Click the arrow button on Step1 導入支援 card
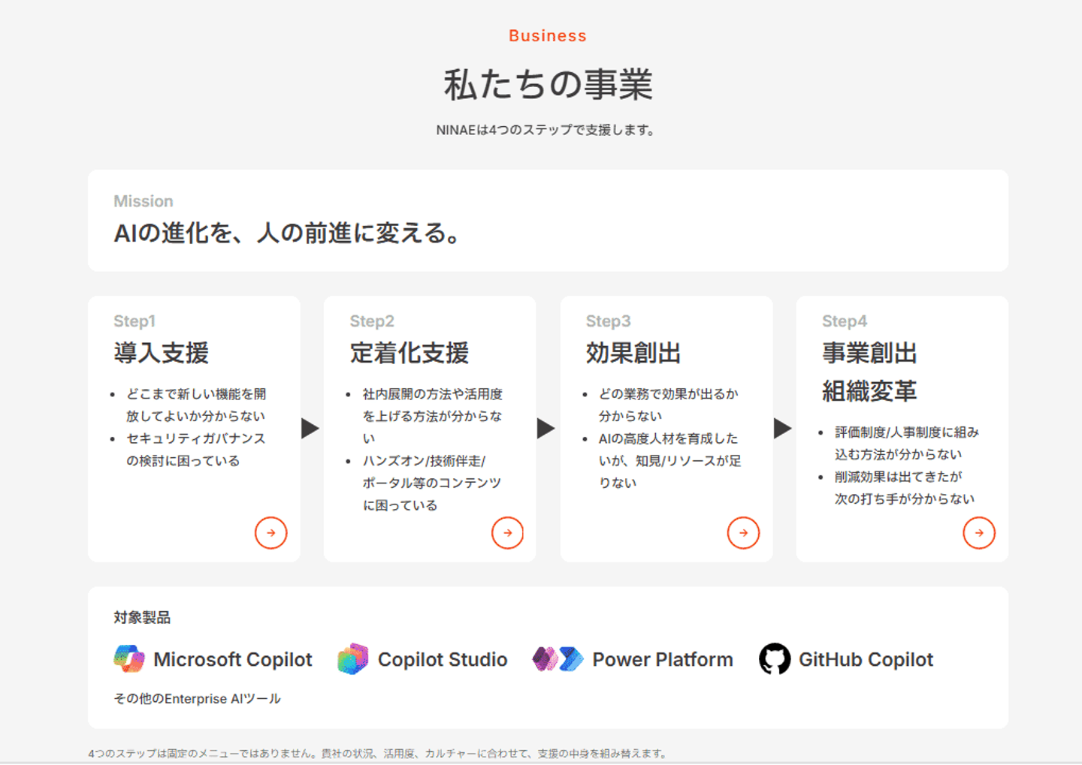 coord(270,533)
